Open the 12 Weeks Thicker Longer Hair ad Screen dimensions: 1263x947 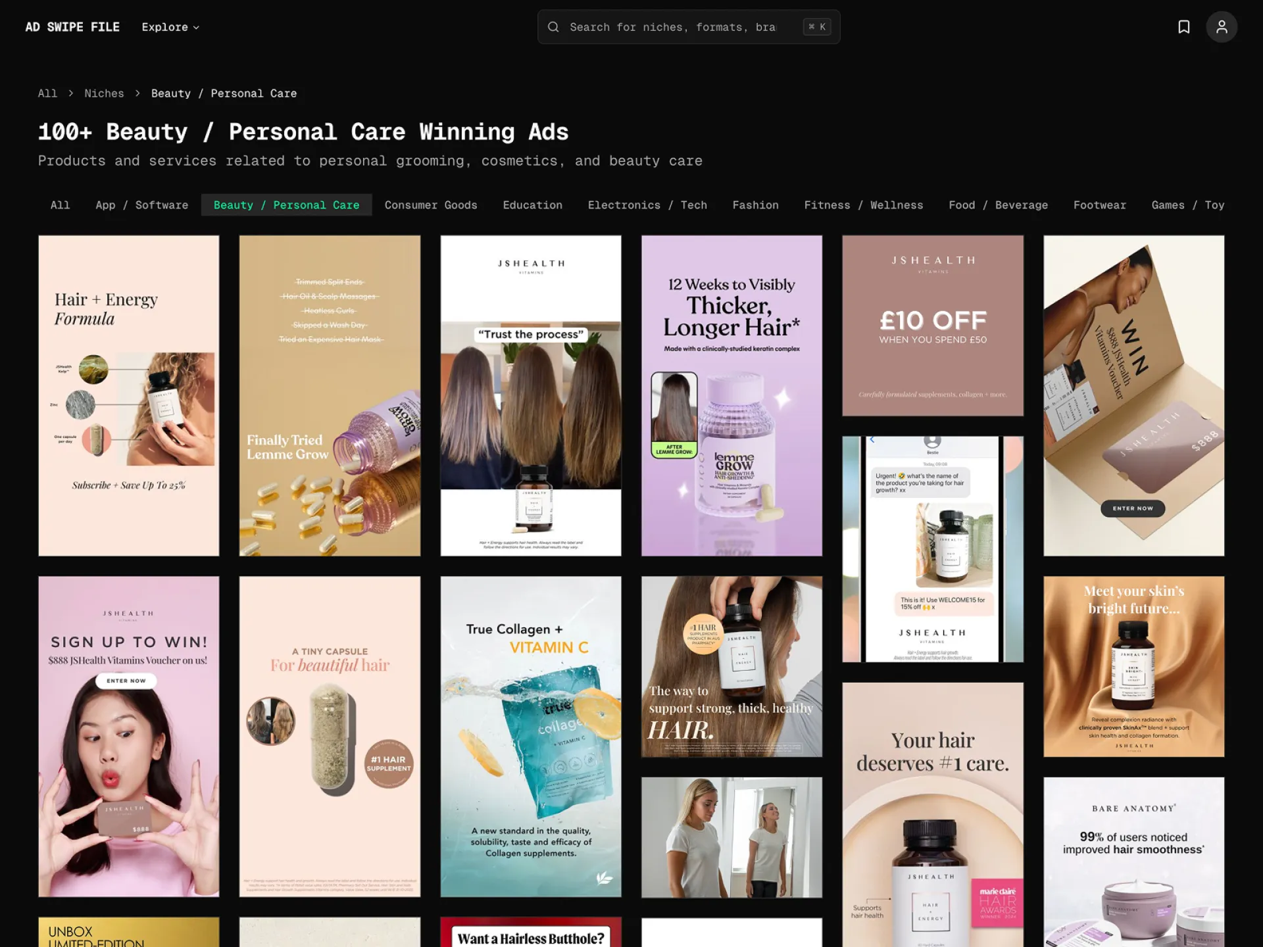click(731, 396)
